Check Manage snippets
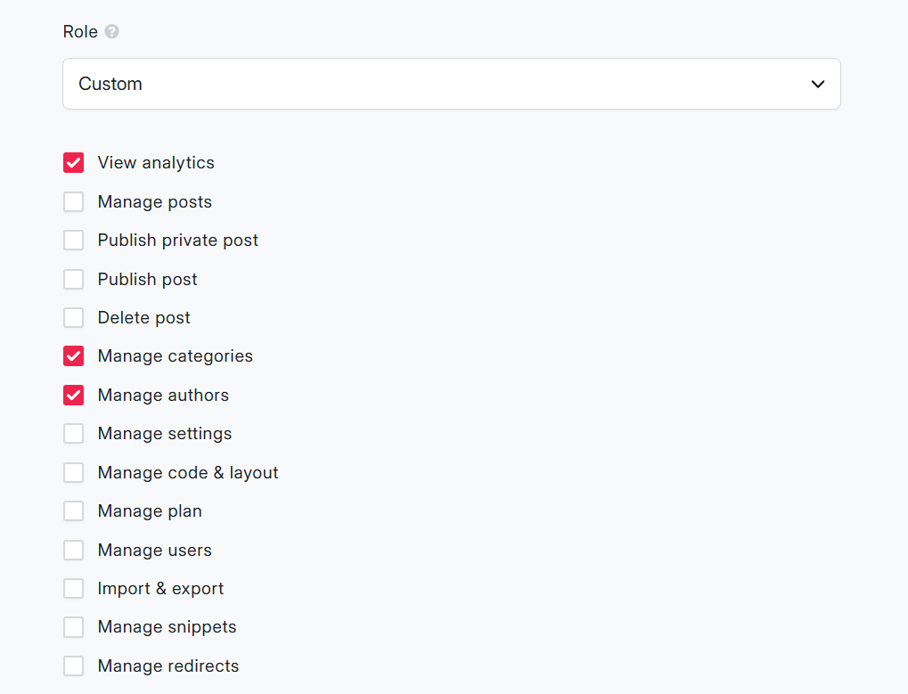The width and height of the screenshot is (908, 694). point(73,626)
